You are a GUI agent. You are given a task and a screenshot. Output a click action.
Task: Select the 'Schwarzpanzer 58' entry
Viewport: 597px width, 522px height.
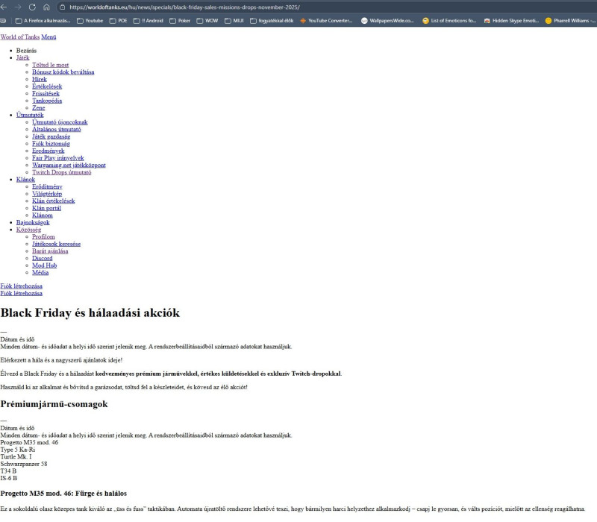tap(24, 464)
